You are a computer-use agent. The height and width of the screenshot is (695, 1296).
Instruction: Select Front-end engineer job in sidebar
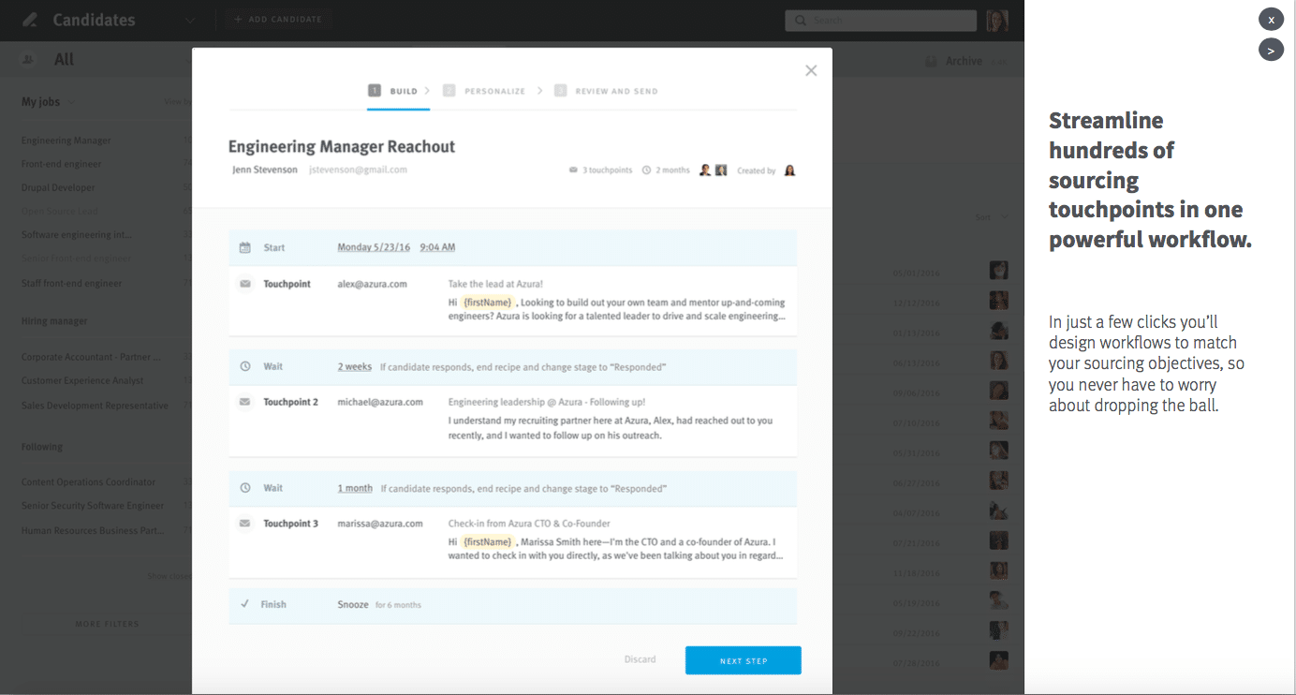(62, 164)
